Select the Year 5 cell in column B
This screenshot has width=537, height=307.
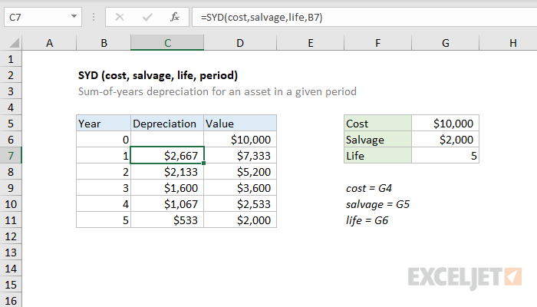pos(104,220)
